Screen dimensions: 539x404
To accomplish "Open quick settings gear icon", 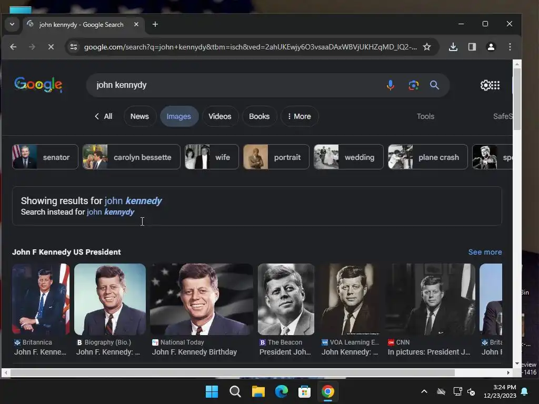I will point(485,85).
